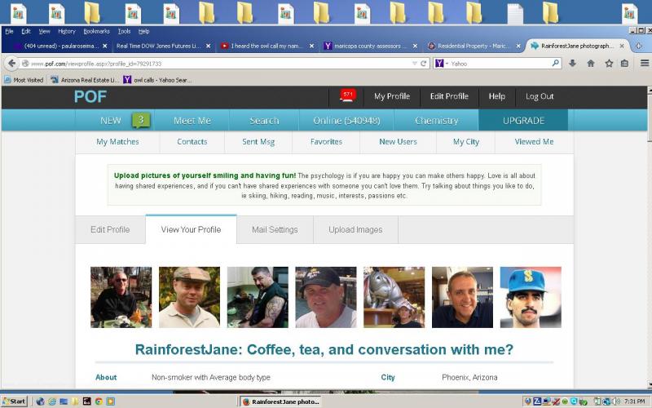Image resolution: width=652 pixels, height=408 pixels.
Task: Switch to the Upload Images tab
Action: 355,230
